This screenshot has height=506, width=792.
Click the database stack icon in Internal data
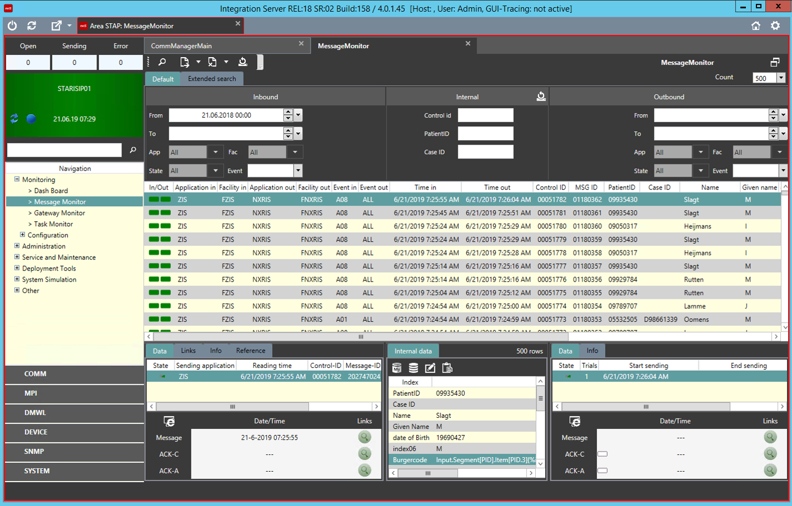coord(413,368)
